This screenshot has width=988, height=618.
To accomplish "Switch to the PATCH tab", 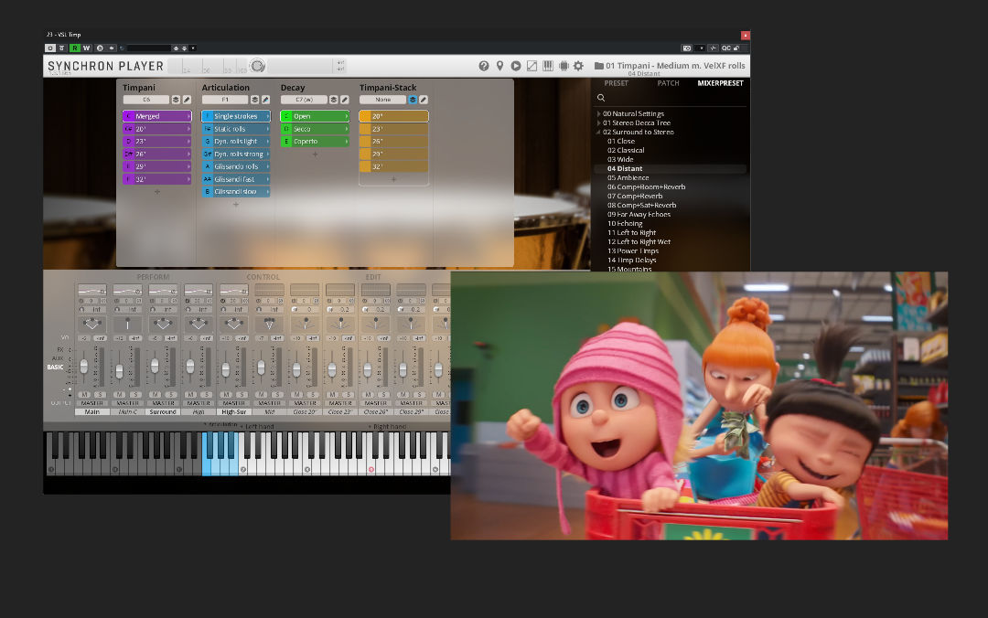I will coord(668,83).
